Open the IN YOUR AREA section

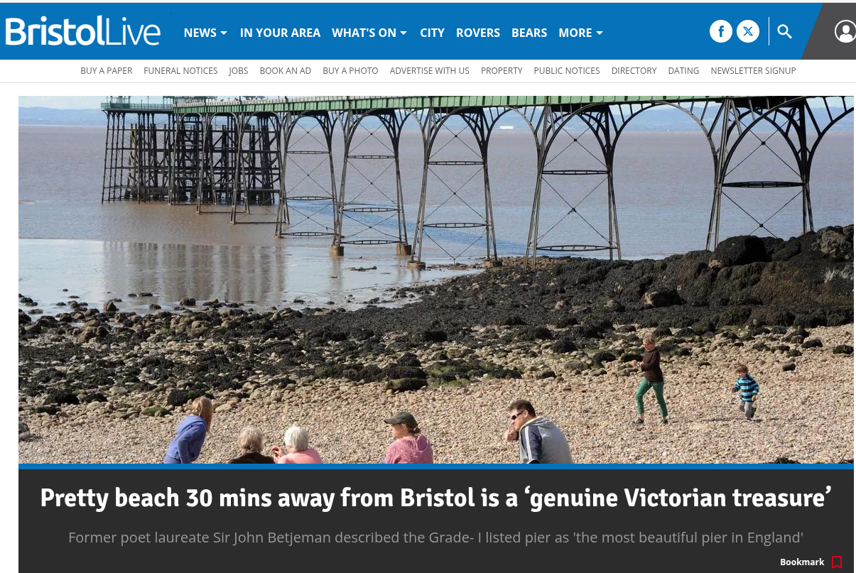click(x=280, y=33)
